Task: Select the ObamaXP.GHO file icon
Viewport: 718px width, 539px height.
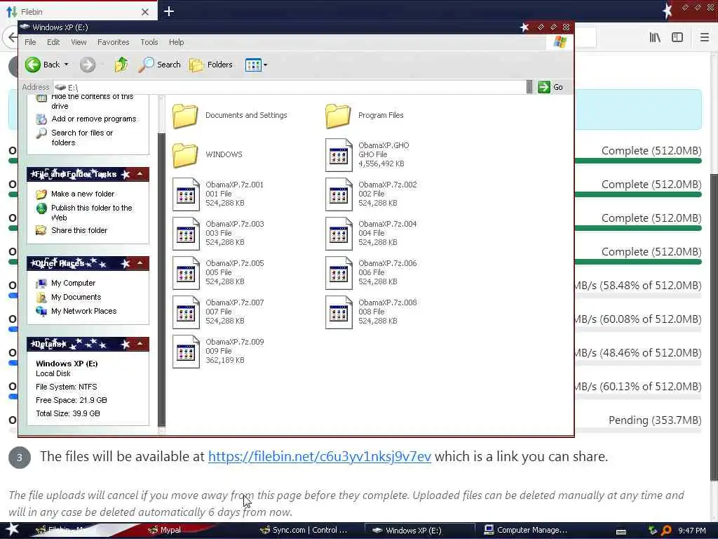Action: 339,155
